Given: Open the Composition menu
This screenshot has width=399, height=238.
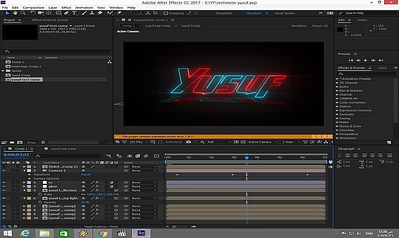Looking at the screenshot, I should (x=33, y=8).
